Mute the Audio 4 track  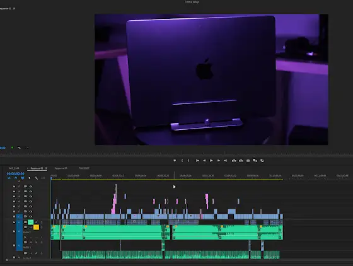pyautogui.click(x=31, y=253)
